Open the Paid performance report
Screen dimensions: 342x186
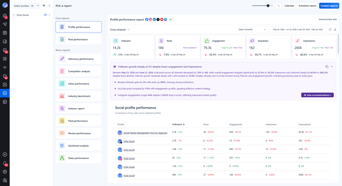[x=79, y=121]
